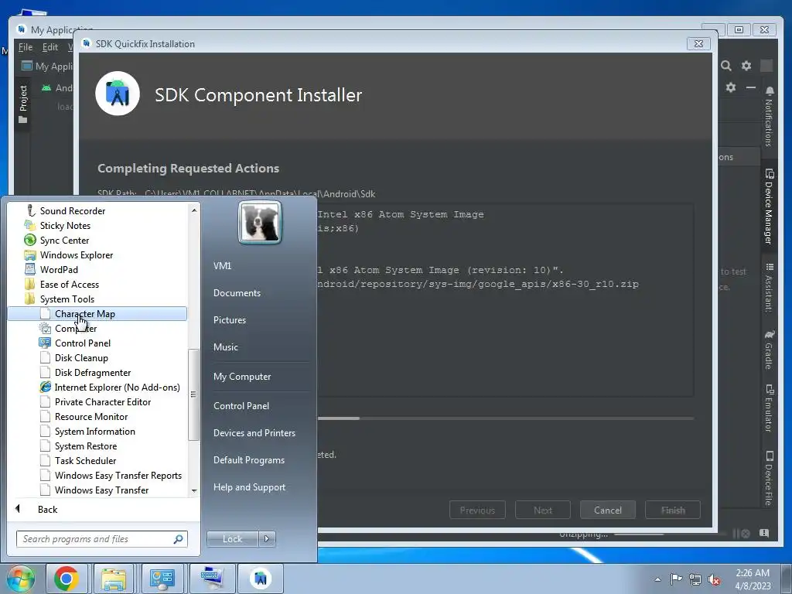The image size is (792, 594).
Task: Open the Project tool window tab
Action: pyautogui.click(x=22, y=104)
